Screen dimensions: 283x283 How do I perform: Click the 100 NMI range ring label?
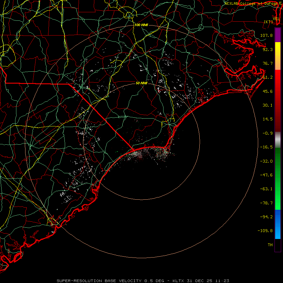tap(141, 25)
